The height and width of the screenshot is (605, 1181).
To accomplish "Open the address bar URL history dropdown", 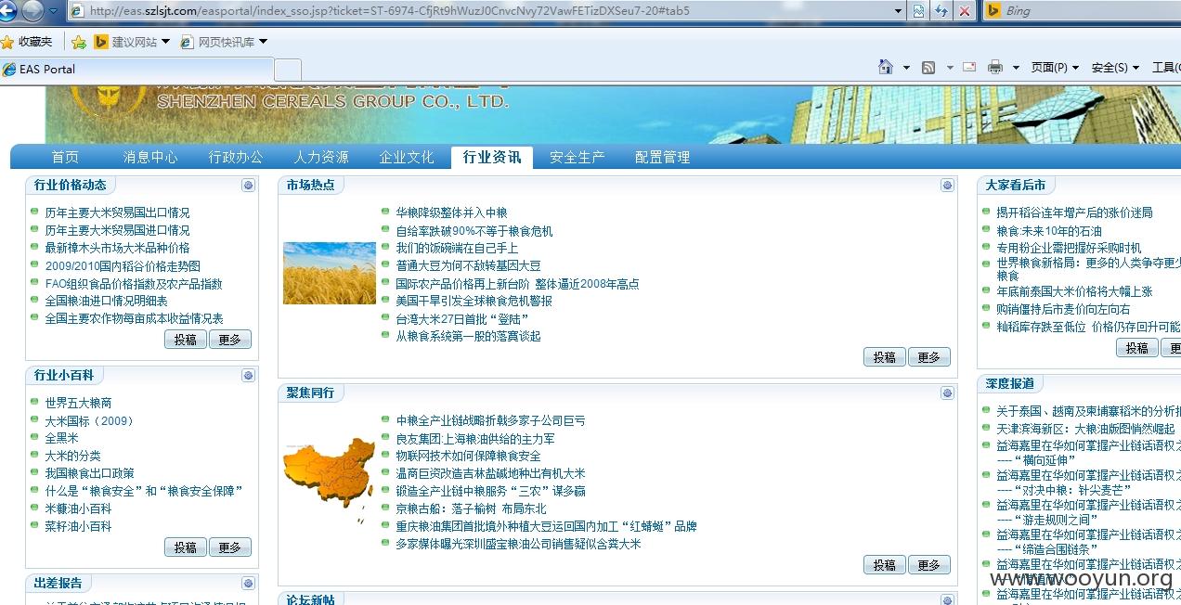I will pyautogui.click(x=898, y=11).
